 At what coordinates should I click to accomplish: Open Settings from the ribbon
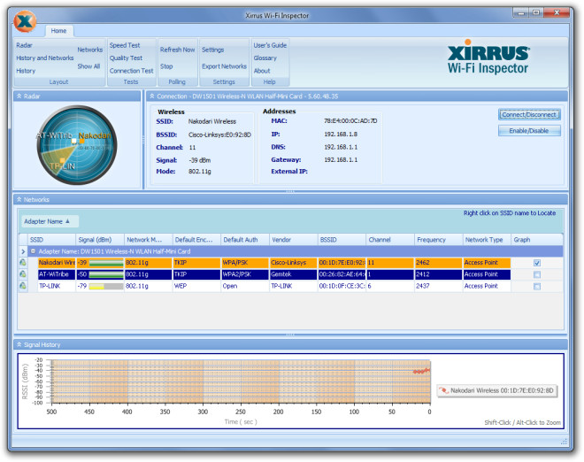212,50
